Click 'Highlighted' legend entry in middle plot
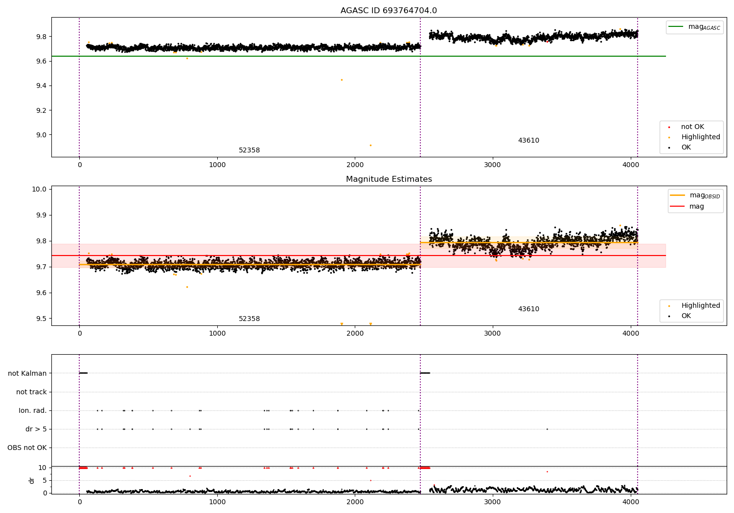 click(694, 306)
